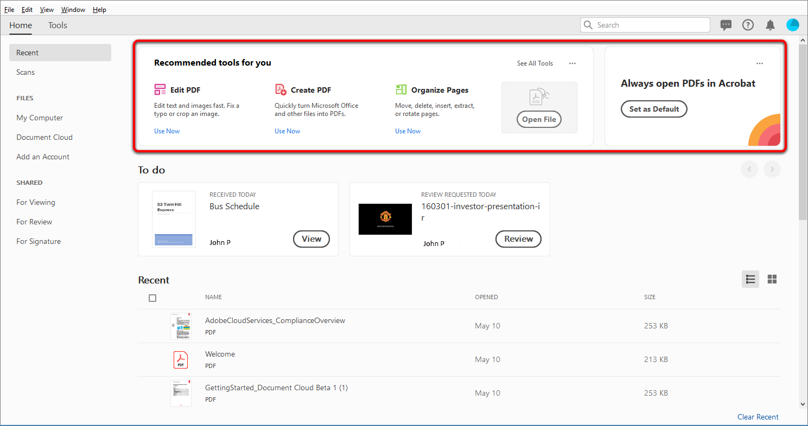The image size is (808, 426).
Task: Click the Edit PDF tool icon
Action: (160, 90)
